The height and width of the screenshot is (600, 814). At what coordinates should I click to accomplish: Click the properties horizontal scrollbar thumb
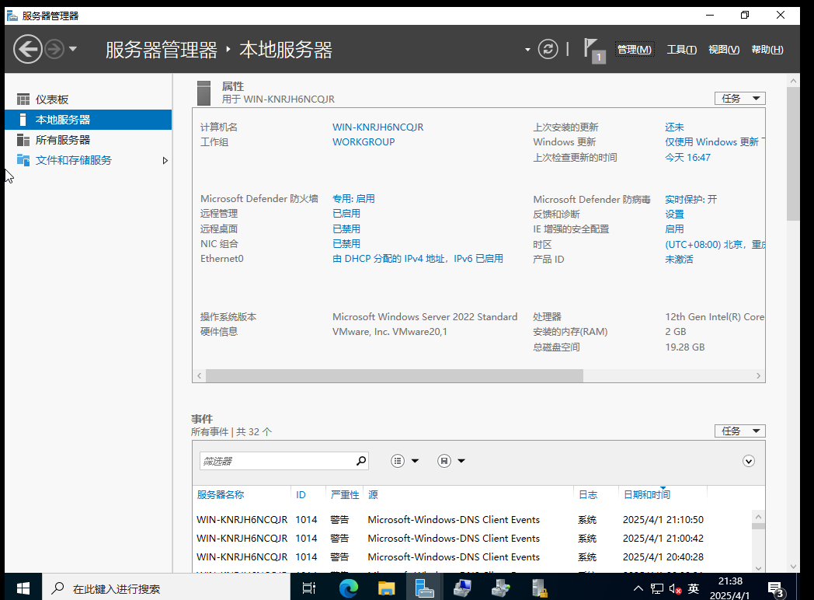(395, 375)
